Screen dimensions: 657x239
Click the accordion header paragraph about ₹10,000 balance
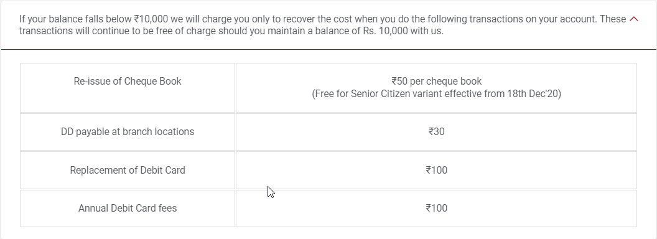coord(323,25)
